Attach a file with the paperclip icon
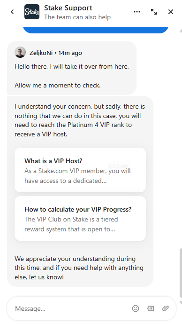Screen dimensions: 182x324 (x=165, y=308)
